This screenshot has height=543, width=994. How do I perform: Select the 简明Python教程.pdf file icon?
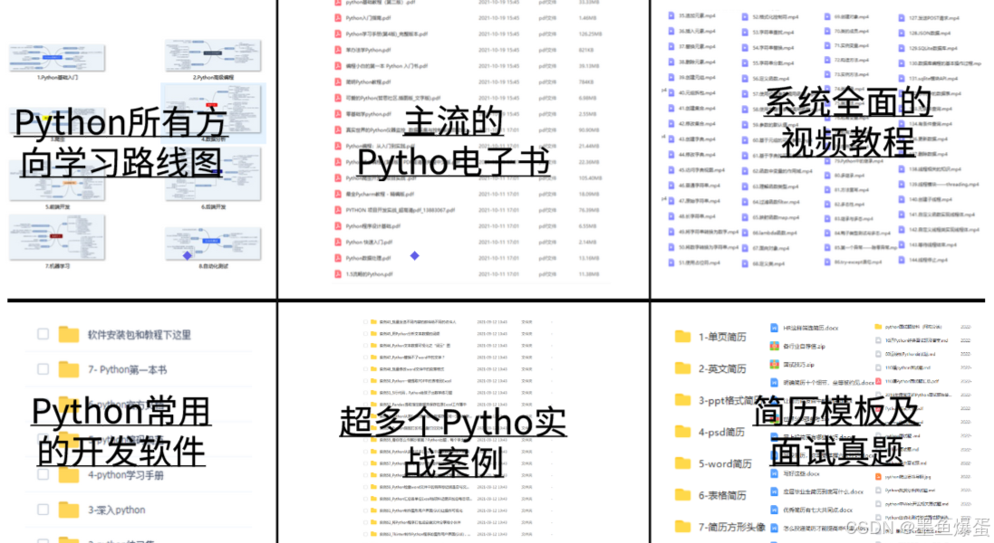(x=337, y=81)
